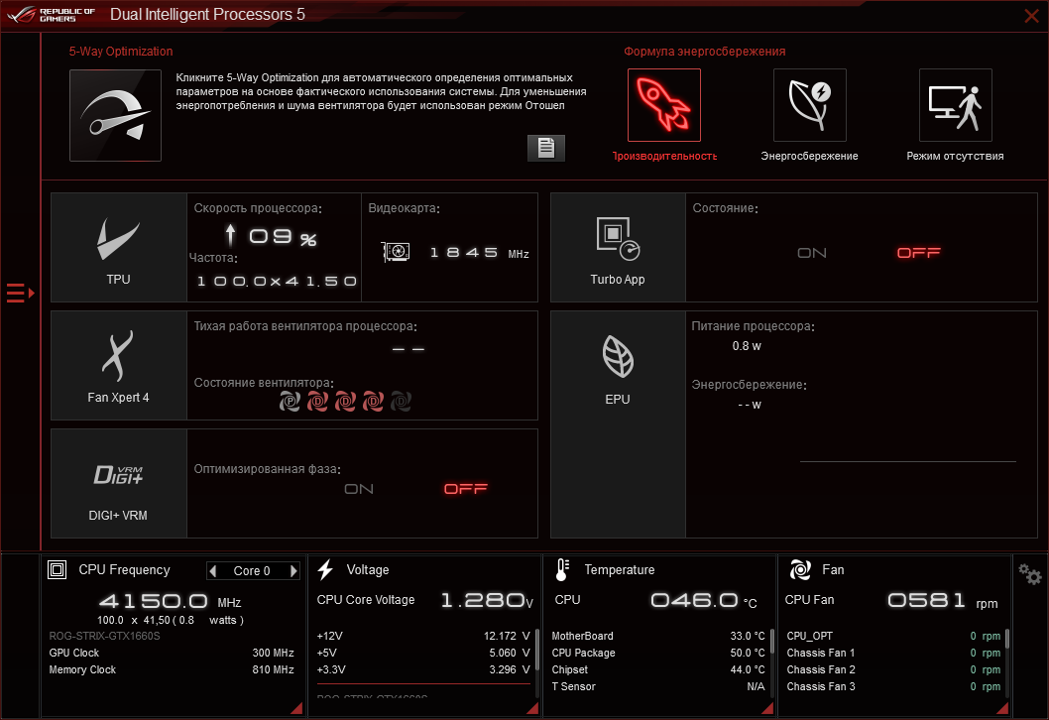1049x720 pixels.
Task: Switch to previous CPU core with left arrow
Action: coord(213,571)
